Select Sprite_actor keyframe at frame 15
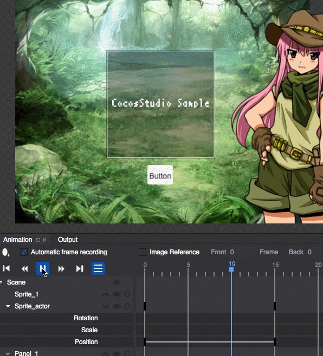 coord(275,306)
